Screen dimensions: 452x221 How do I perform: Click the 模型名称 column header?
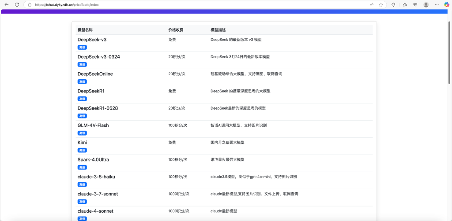[x=85, y=30]
